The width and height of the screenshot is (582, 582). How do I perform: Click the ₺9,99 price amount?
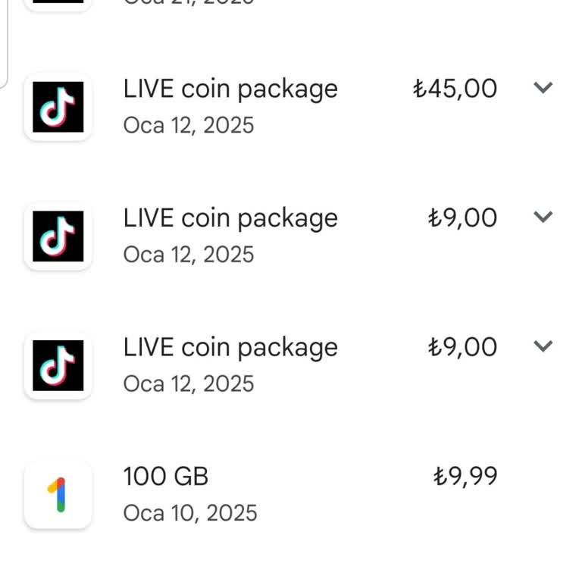click(465, 477)
